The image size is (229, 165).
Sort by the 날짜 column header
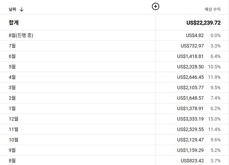[12, 9]
